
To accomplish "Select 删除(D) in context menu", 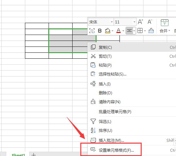I will click(x=132, y=93).
